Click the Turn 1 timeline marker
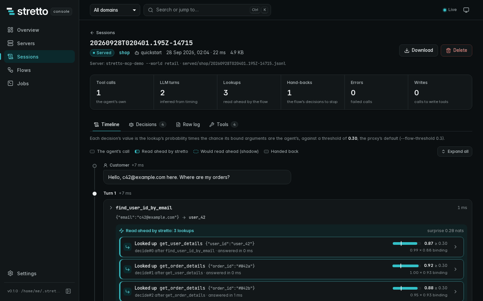Viewport: 483px width, 301px height. (x=95, y=194)
